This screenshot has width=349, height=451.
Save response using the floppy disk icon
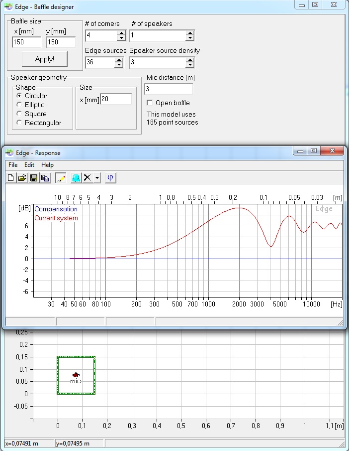click(x=34, y=178)
